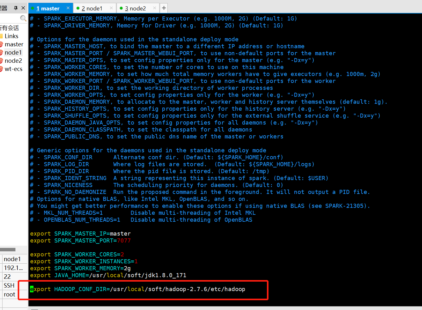Click the session panel horizontal scrollbar
422x310 pixels.
point(8,249)
